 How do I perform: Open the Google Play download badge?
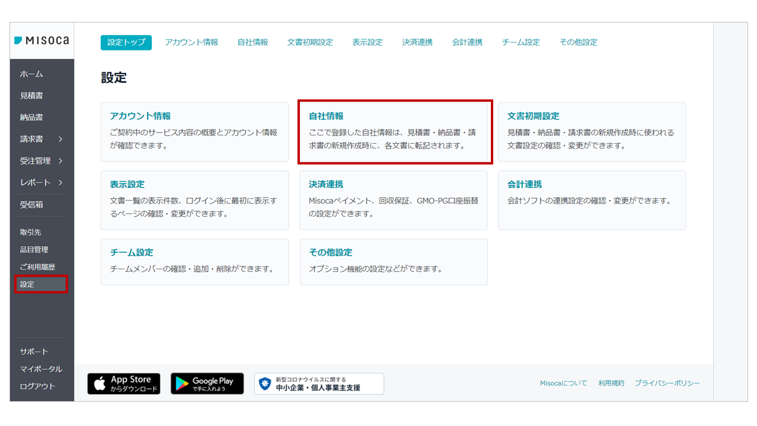pyautogui.click(x=207, y=383)
